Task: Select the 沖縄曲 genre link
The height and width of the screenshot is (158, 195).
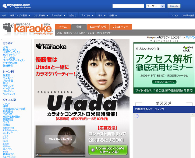Action: [7, 125]
